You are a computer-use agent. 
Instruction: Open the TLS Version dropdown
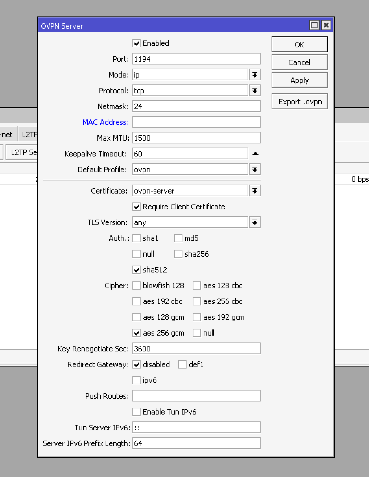coord(254,222)
